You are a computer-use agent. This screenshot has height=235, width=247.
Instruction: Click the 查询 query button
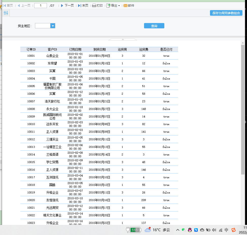coord(154,26)
